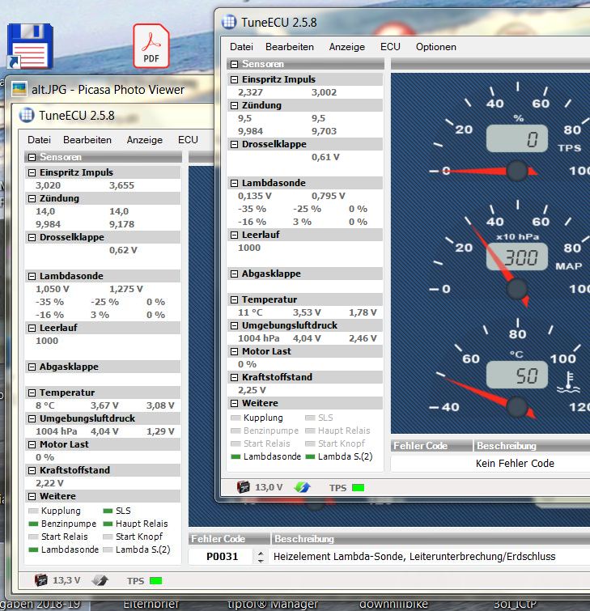590x611 pixels.
Task: Click the green TPS indicator in front window
Action: (358, 488)
